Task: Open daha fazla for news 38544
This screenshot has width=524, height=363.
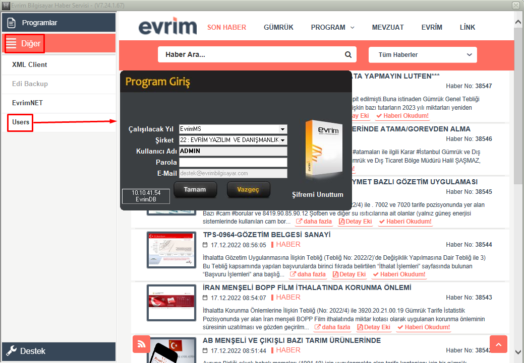Action: click(x=308, y=274)
